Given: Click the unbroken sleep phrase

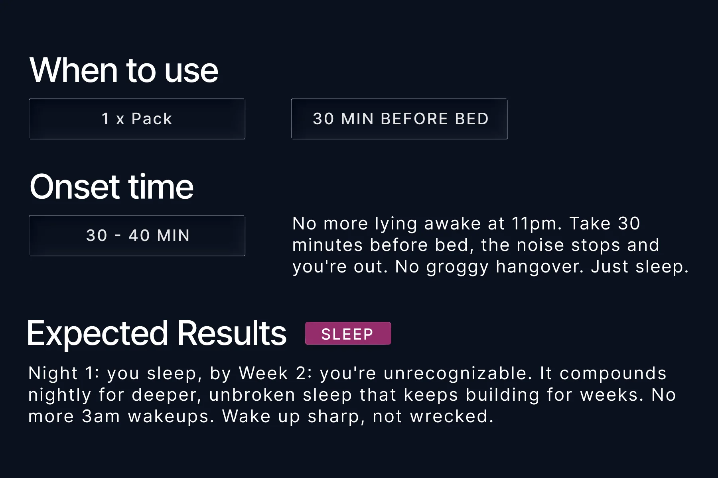Looking at the screenshot, I should [281, 395].
